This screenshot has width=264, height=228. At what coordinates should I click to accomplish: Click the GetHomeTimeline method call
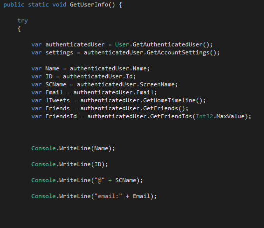pos(169,100)
